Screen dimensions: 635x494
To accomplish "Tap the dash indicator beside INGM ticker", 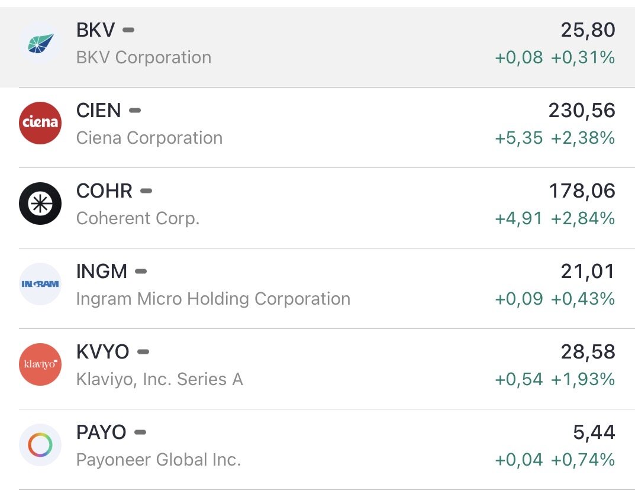I will [141, 271].
